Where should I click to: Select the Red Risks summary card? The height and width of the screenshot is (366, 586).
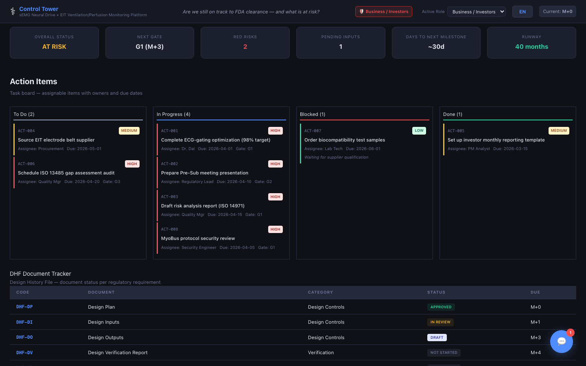[x=245, y=43]
